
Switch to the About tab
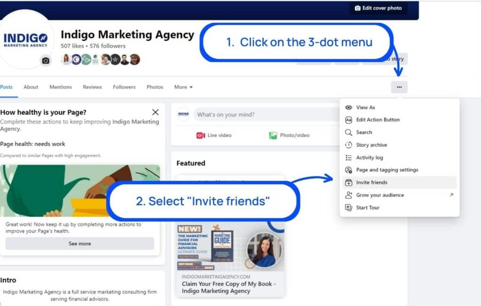click(31, 87)
